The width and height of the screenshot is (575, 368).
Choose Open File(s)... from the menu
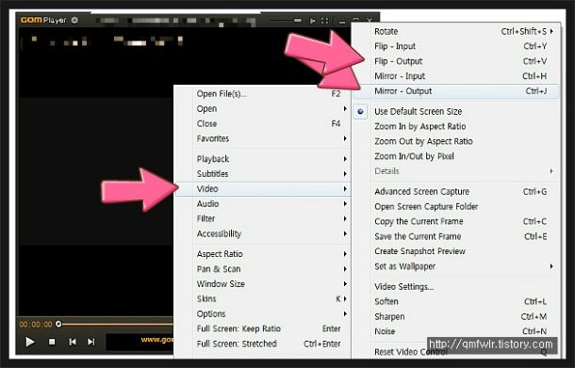point(263,94)
